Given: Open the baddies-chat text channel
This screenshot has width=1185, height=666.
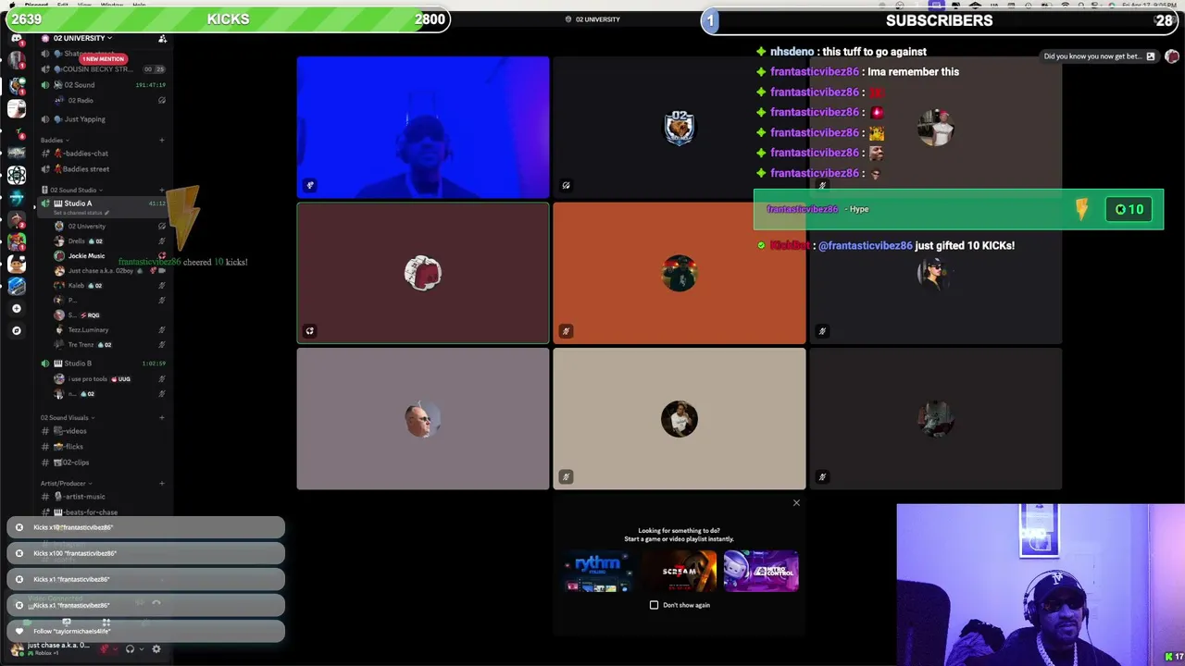Looking at the screenshot, I should [102, 153].
